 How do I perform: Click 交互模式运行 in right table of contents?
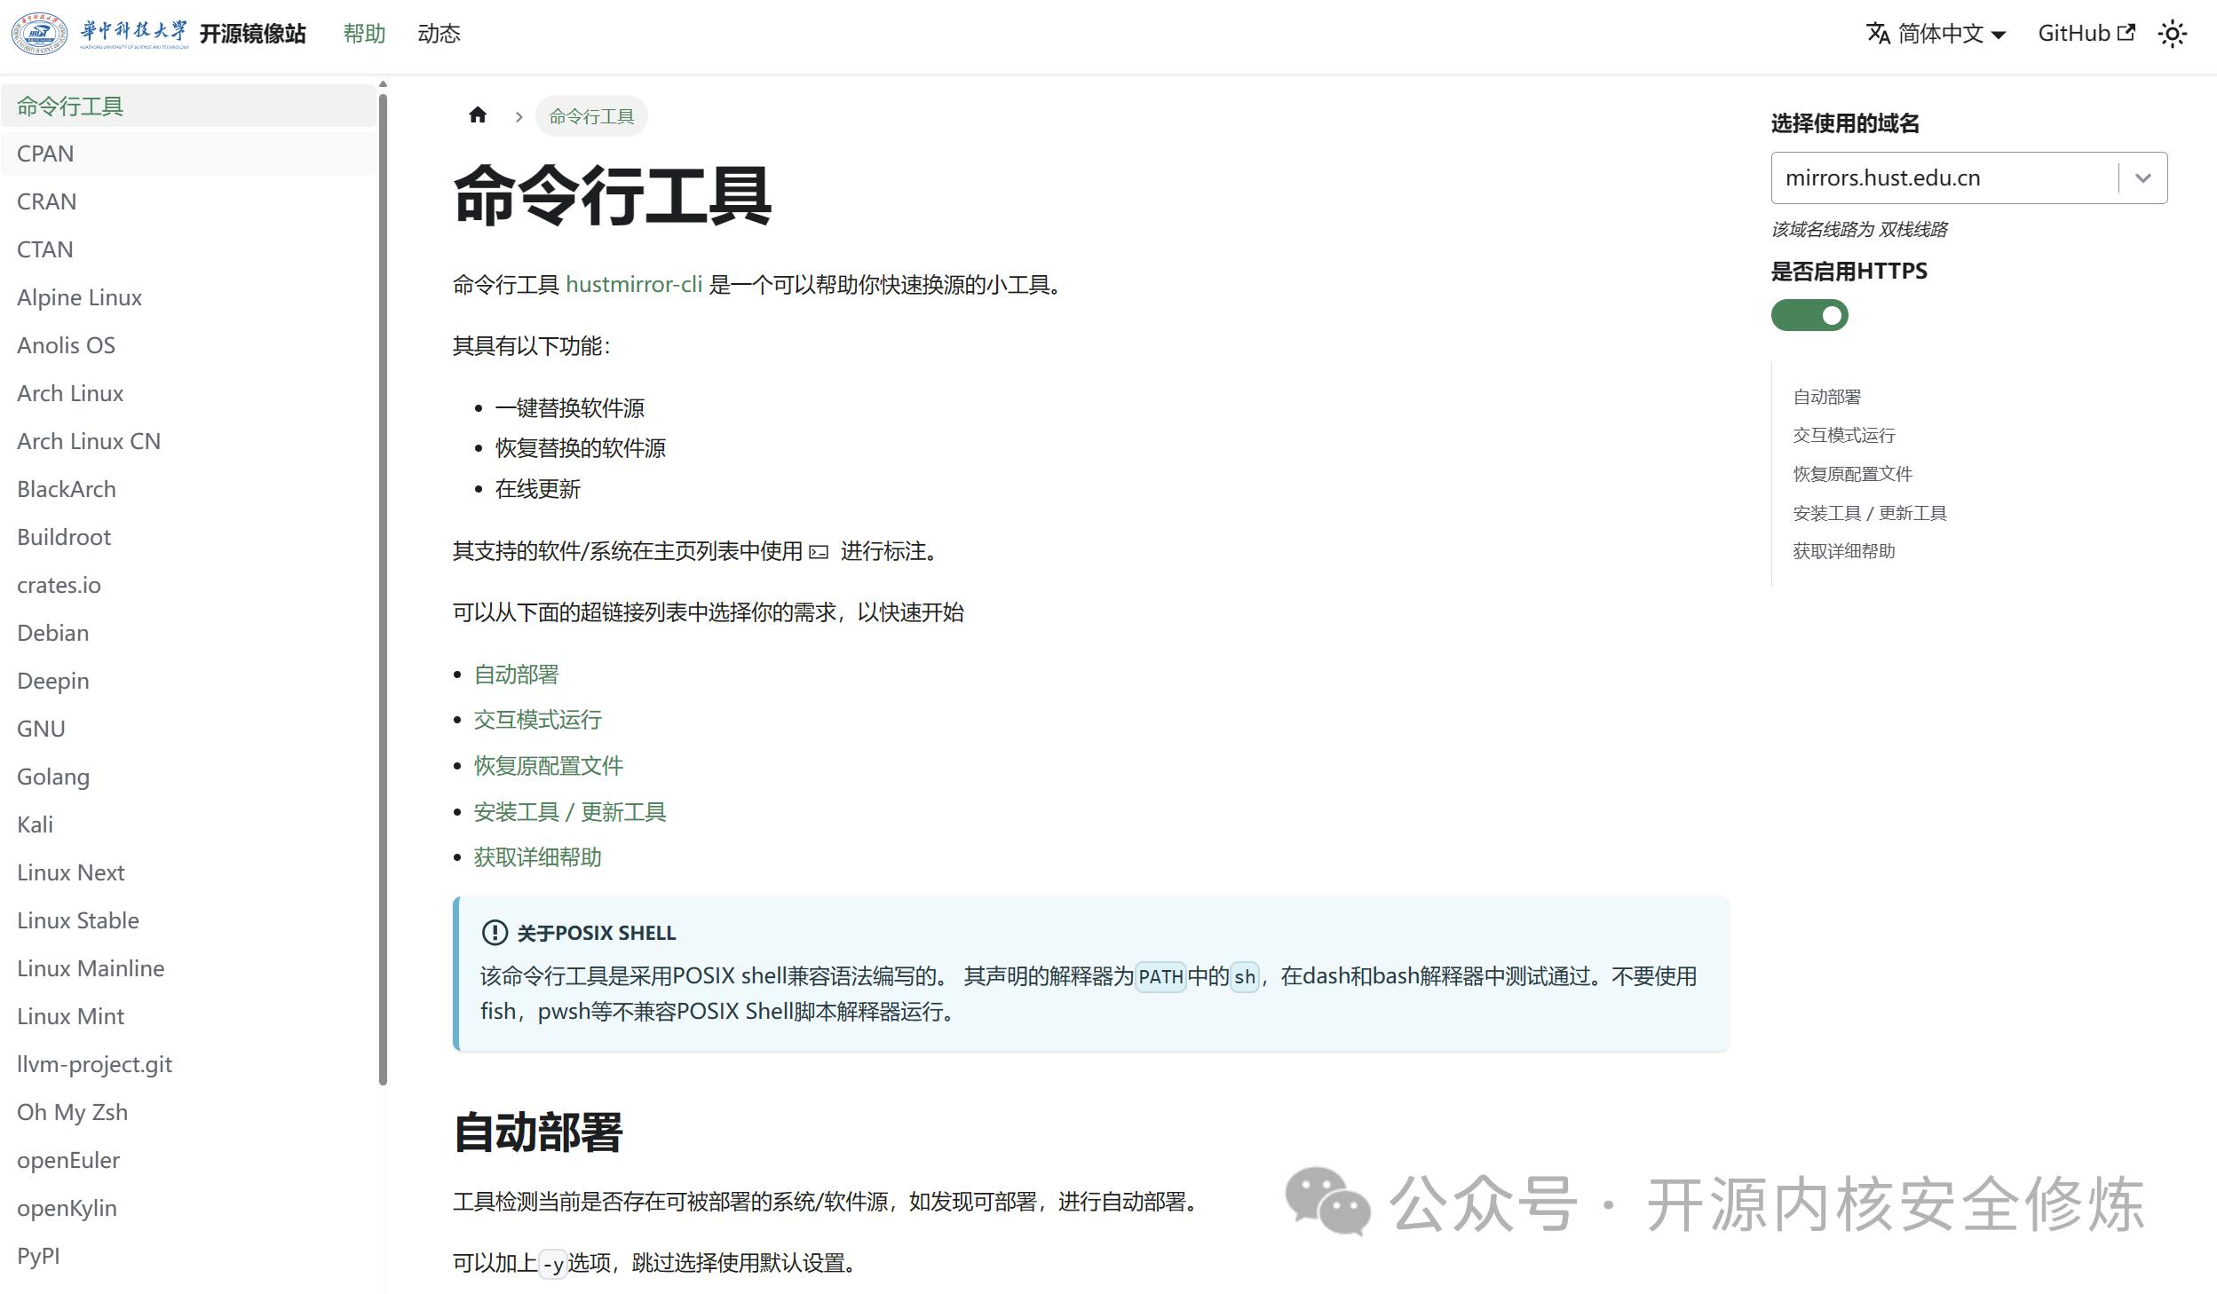[x=1843, y=435]
